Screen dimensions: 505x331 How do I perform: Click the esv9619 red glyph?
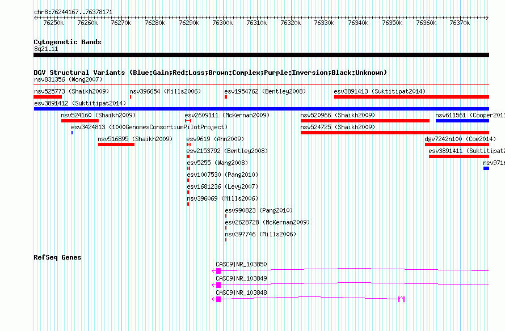[x=189, y=145]
